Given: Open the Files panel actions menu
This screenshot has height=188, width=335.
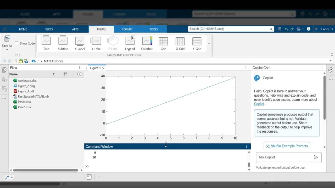Looking at the screenshot, I should [x=80, y=68].
